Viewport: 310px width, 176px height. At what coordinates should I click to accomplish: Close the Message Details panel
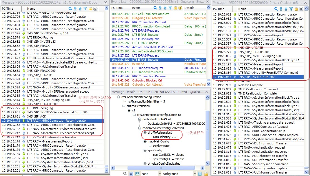207,92
